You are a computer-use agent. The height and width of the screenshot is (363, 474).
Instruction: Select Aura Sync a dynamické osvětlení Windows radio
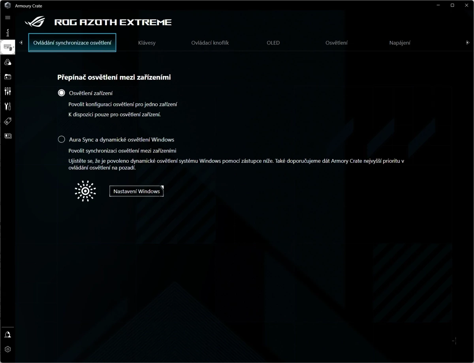[x=61, y=139]
